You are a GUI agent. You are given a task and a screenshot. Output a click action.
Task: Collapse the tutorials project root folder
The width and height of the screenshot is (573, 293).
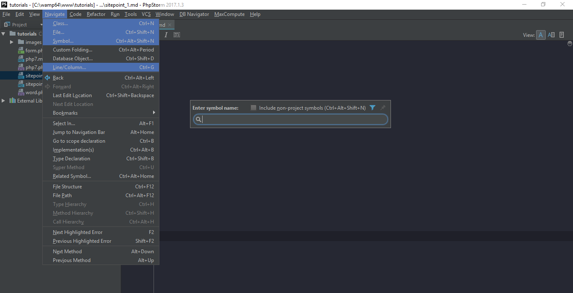tap(4, 34)
